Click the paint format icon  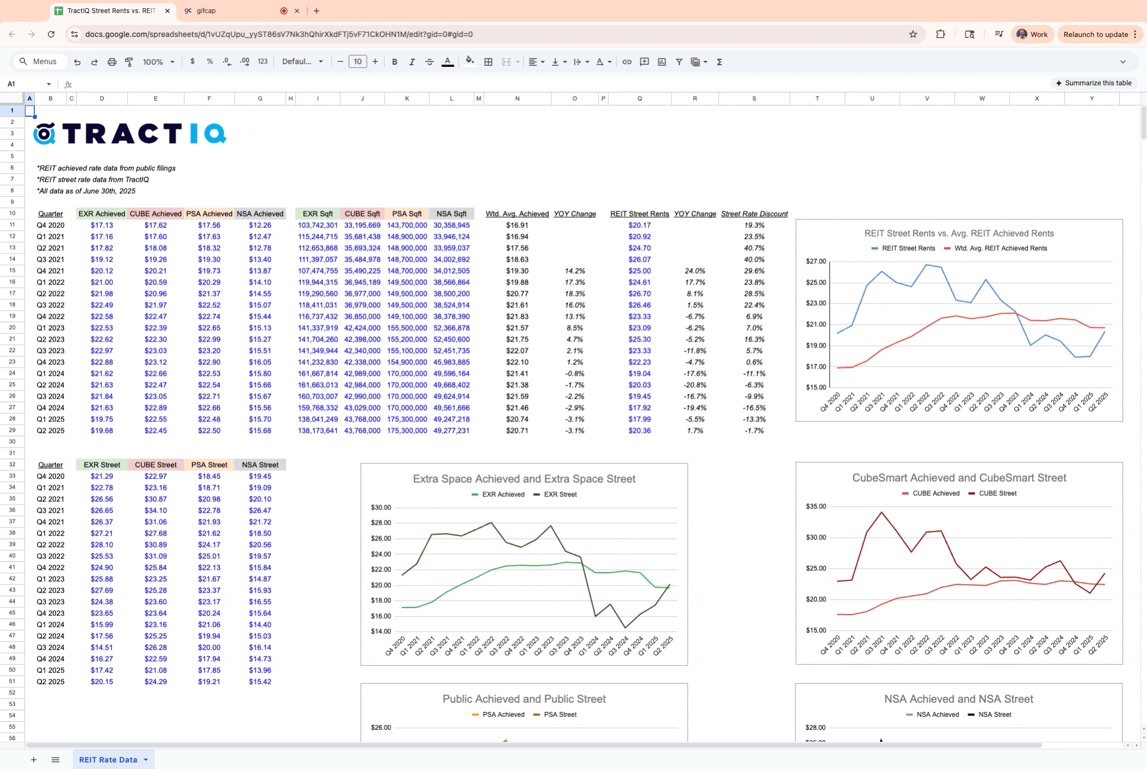[x=129, y=62]
